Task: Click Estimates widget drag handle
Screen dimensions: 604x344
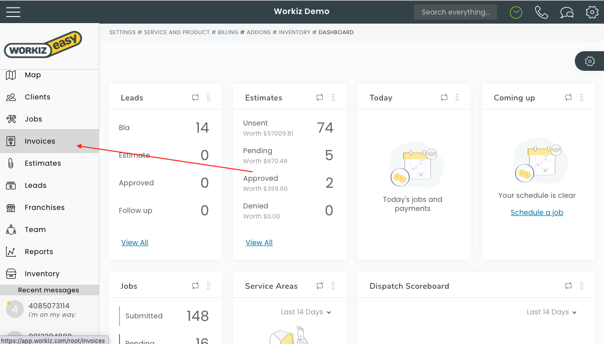Action: click(333, 97)
